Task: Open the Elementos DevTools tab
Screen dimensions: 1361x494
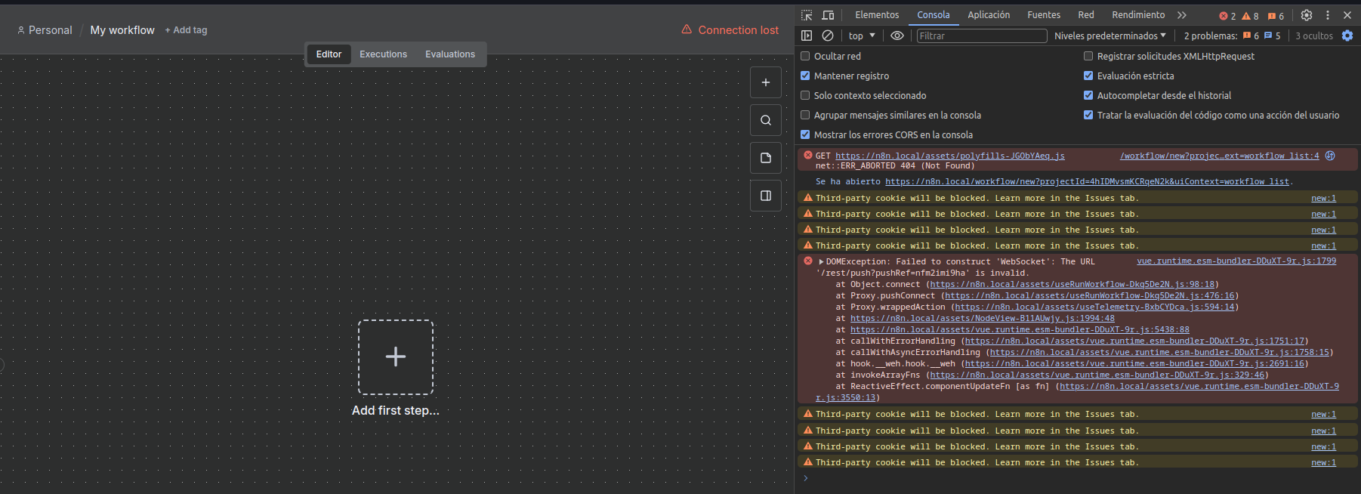Action: click(877, 15)
